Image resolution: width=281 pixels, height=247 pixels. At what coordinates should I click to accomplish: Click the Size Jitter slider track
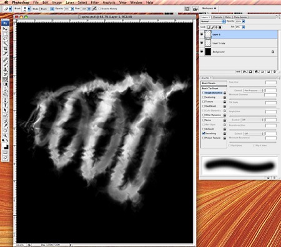coord(252,86)
